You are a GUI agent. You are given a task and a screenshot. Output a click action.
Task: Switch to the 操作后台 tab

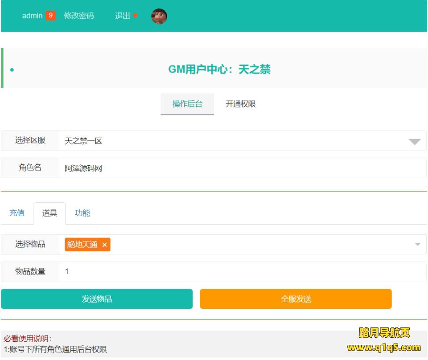(187, 104)
